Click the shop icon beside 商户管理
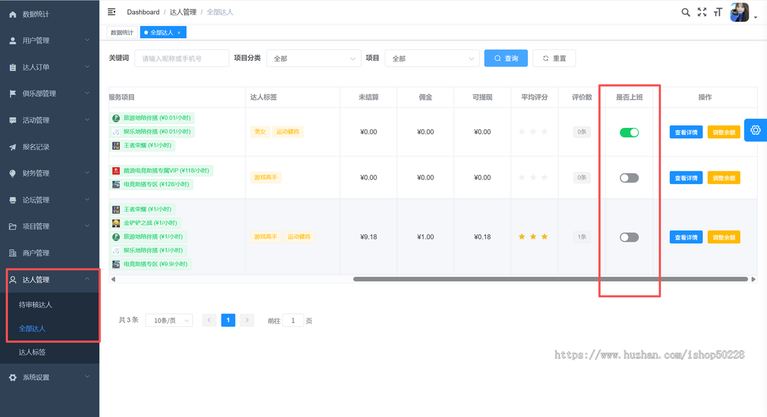Viewport: 767px width, 417px height. tap(13, 253)
